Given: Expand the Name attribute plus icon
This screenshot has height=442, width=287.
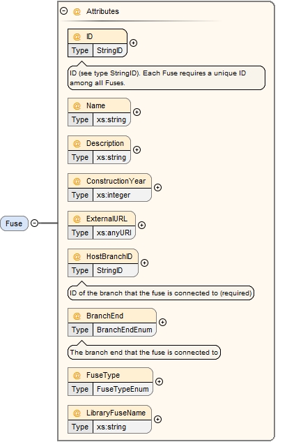Looking at the screenshot, I should [x=137, y=112].
